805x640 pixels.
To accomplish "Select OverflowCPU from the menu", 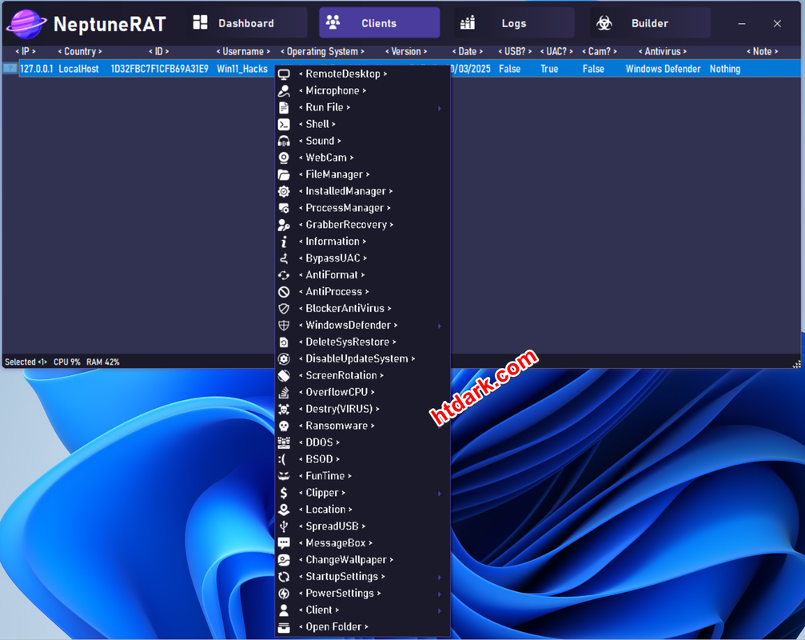I will [362, 393].
